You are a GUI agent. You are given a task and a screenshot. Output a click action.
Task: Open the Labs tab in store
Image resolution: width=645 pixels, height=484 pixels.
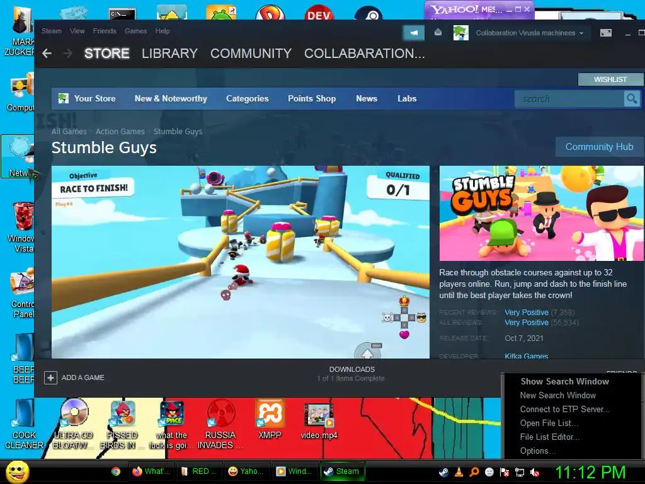[407, 99]
